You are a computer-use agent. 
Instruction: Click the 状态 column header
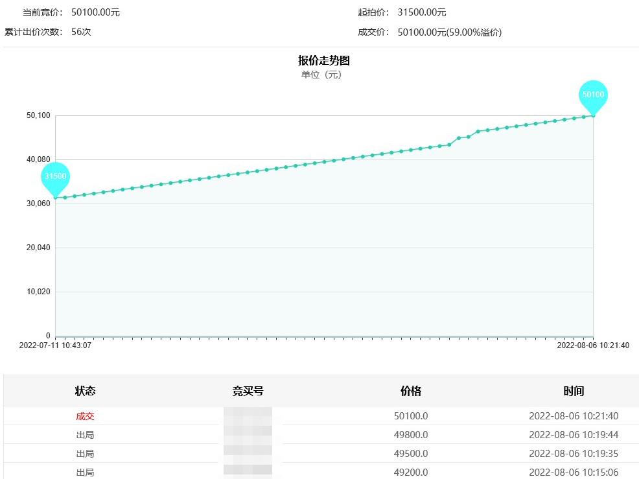[x=85, y=391]
